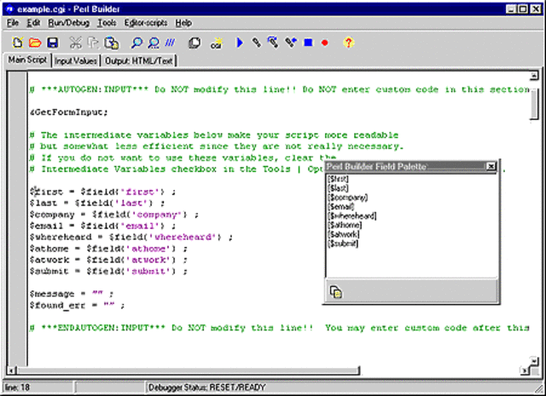Copy selection with the copy icon
The height and width of the screenshot is (396, 546).
tap(93, 43)
